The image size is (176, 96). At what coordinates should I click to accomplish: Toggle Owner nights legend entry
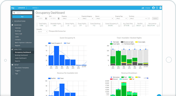pyautogui.click(x=140, y=42)
